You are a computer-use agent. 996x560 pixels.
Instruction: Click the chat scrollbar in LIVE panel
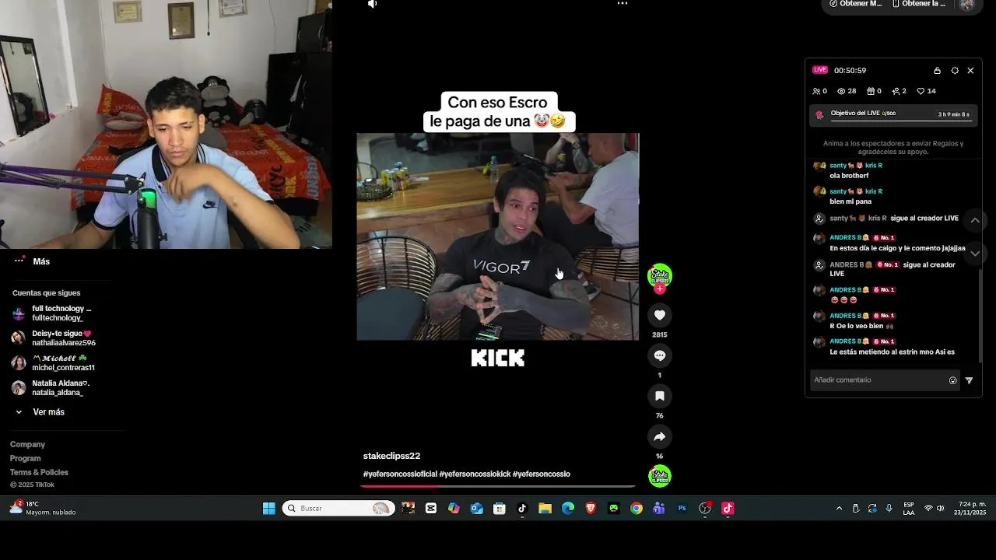tap(980, 317)
